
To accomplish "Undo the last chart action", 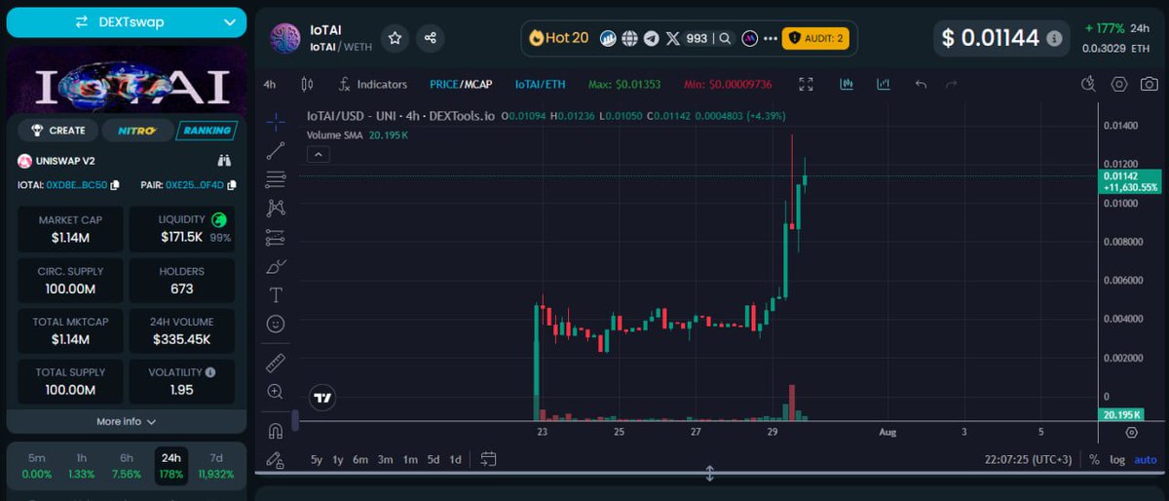I will click(921, 84).
